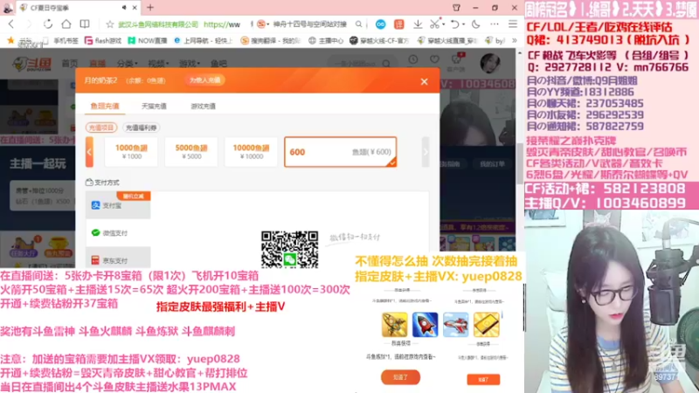
Task: Open watch history clock icon in Douyu header
Action: [413, 59]
